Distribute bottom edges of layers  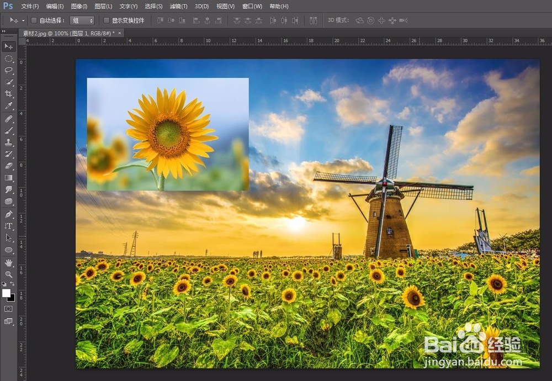click(259, 20)
